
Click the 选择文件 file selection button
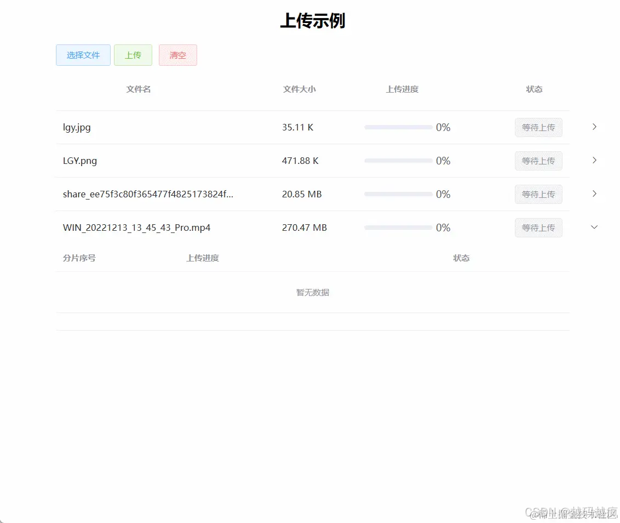83,55
